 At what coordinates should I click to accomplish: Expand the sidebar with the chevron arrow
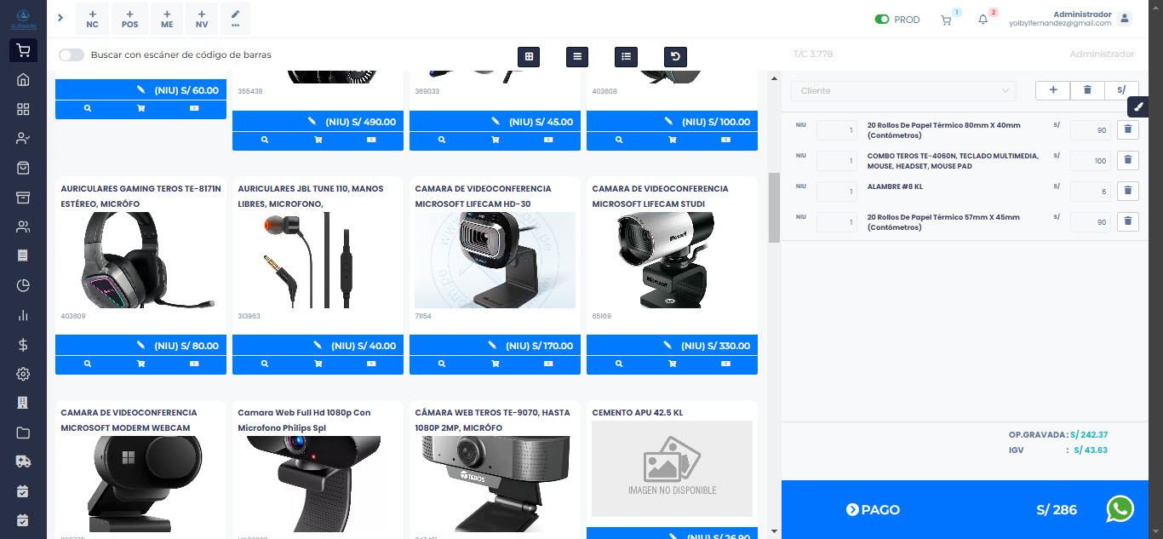click(x=60, y=18)
